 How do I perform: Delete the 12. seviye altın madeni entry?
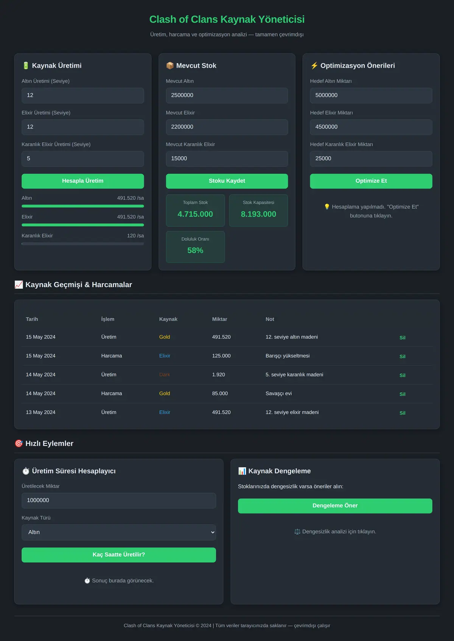coord(403,338)
